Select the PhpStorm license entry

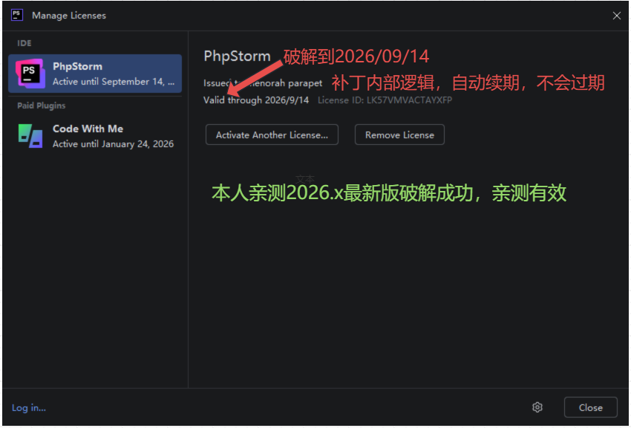pyautogui.click(x=95, y=74)
